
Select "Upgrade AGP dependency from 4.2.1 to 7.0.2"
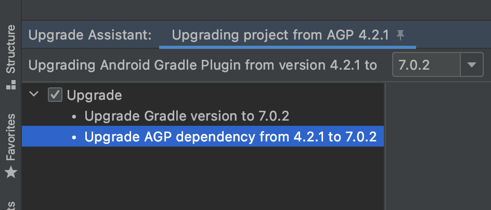click(230, 137)
